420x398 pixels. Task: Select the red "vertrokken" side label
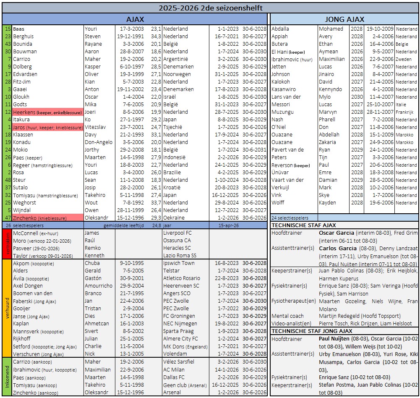tap(7, 244)
